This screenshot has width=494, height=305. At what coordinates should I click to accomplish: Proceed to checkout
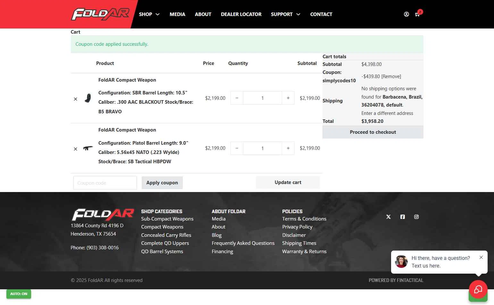(x=373, y=132)
